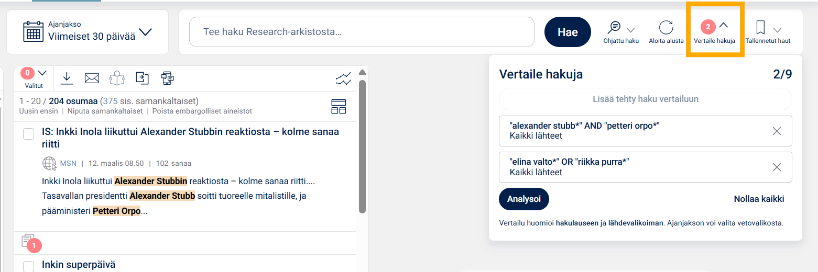Open similar articles icon with badge 1
The image size is (818, 272).
[x=29, y=242]
